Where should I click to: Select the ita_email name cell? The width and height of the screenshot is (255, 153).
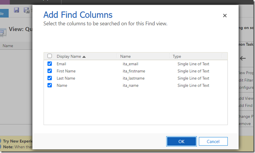130,64
